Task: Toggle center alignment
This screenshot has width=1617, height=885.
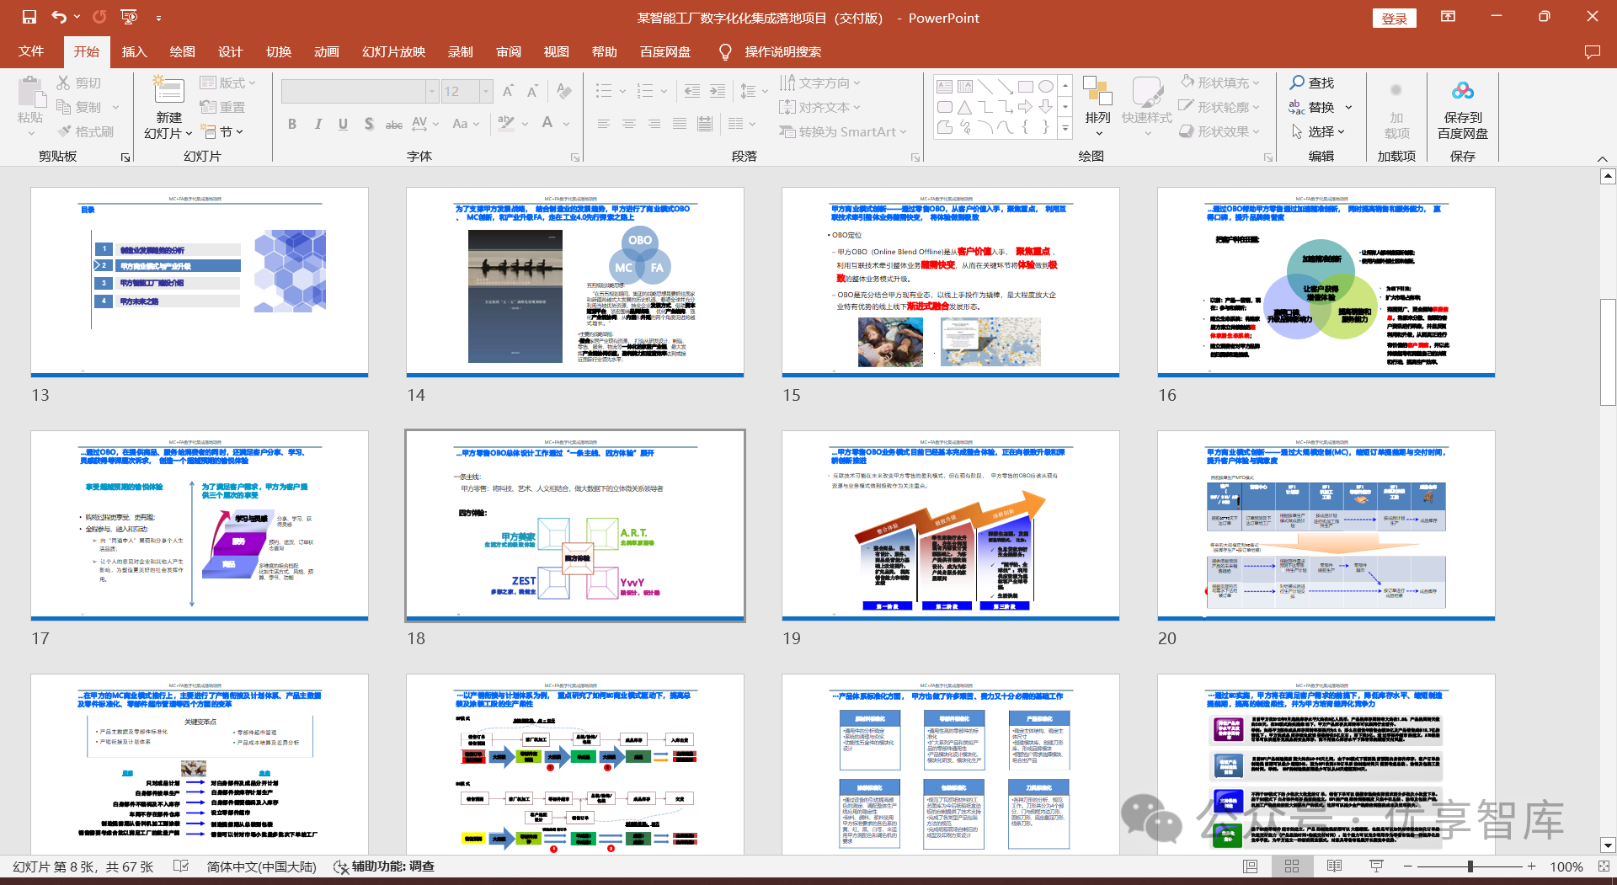Action: [x=629, y=124]
